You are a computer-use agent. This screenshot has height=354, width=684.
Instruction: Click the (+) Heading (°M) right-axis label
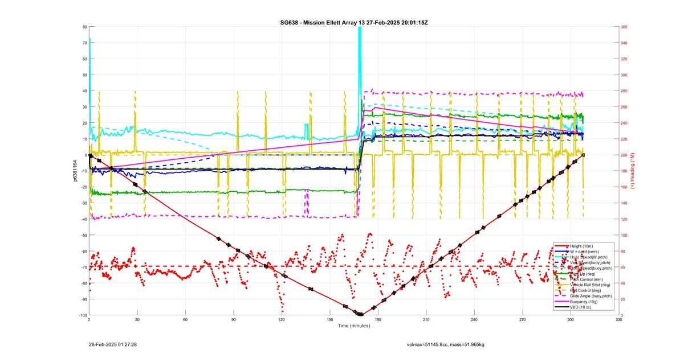(632, 171)
